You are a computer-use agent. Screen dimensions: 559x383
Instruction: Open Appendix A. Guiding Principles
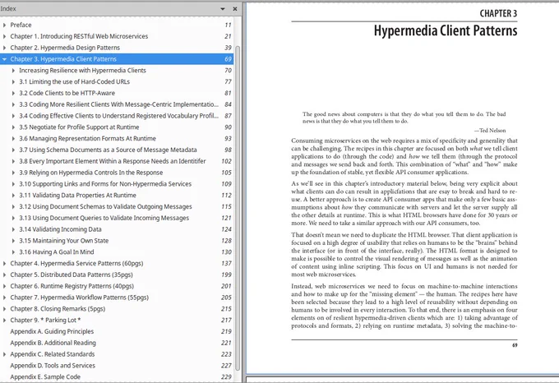(x=52, y=332)
